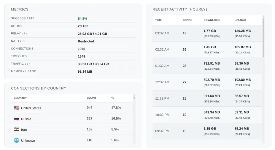
Task: Click the Recent Activity scrollbar down arrow
Action: click(263, 142)
